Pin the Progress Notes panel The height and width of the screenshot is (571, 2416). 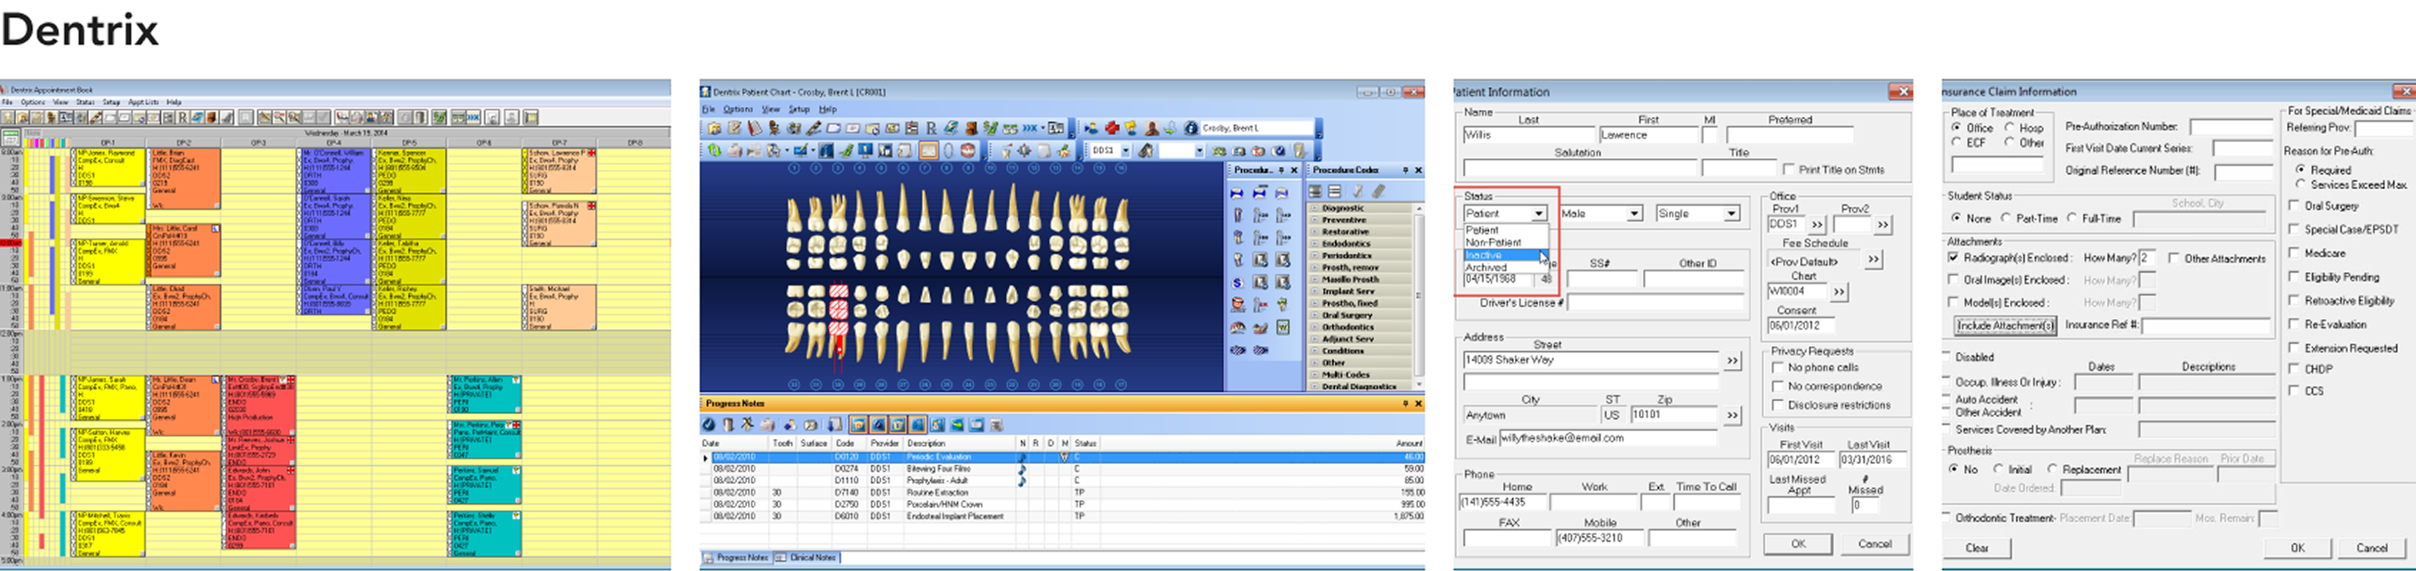[x=1405, y=404]
